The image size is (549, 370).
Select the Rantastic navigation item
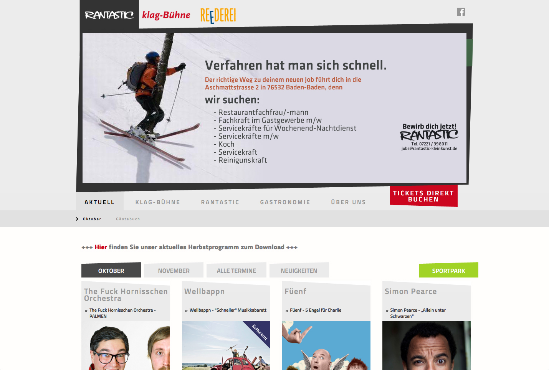pyautogui.click(x=220, y=202)
